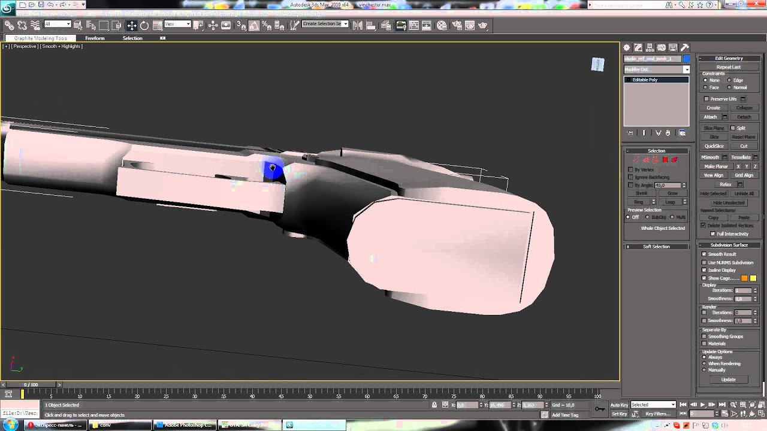Open the Modifier List dropdown
The width and height of the screenshot is (767, 431).
pyautogui.click(x=657, y=69)
